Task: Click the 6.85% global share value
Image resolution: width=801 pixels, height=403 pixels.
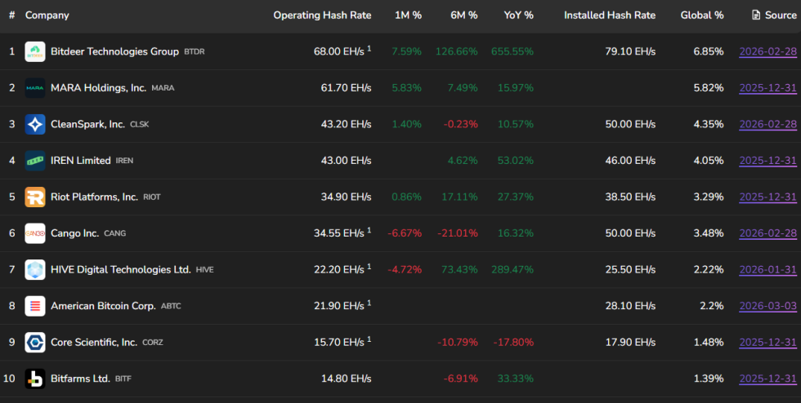Action: tap(709, 51)
